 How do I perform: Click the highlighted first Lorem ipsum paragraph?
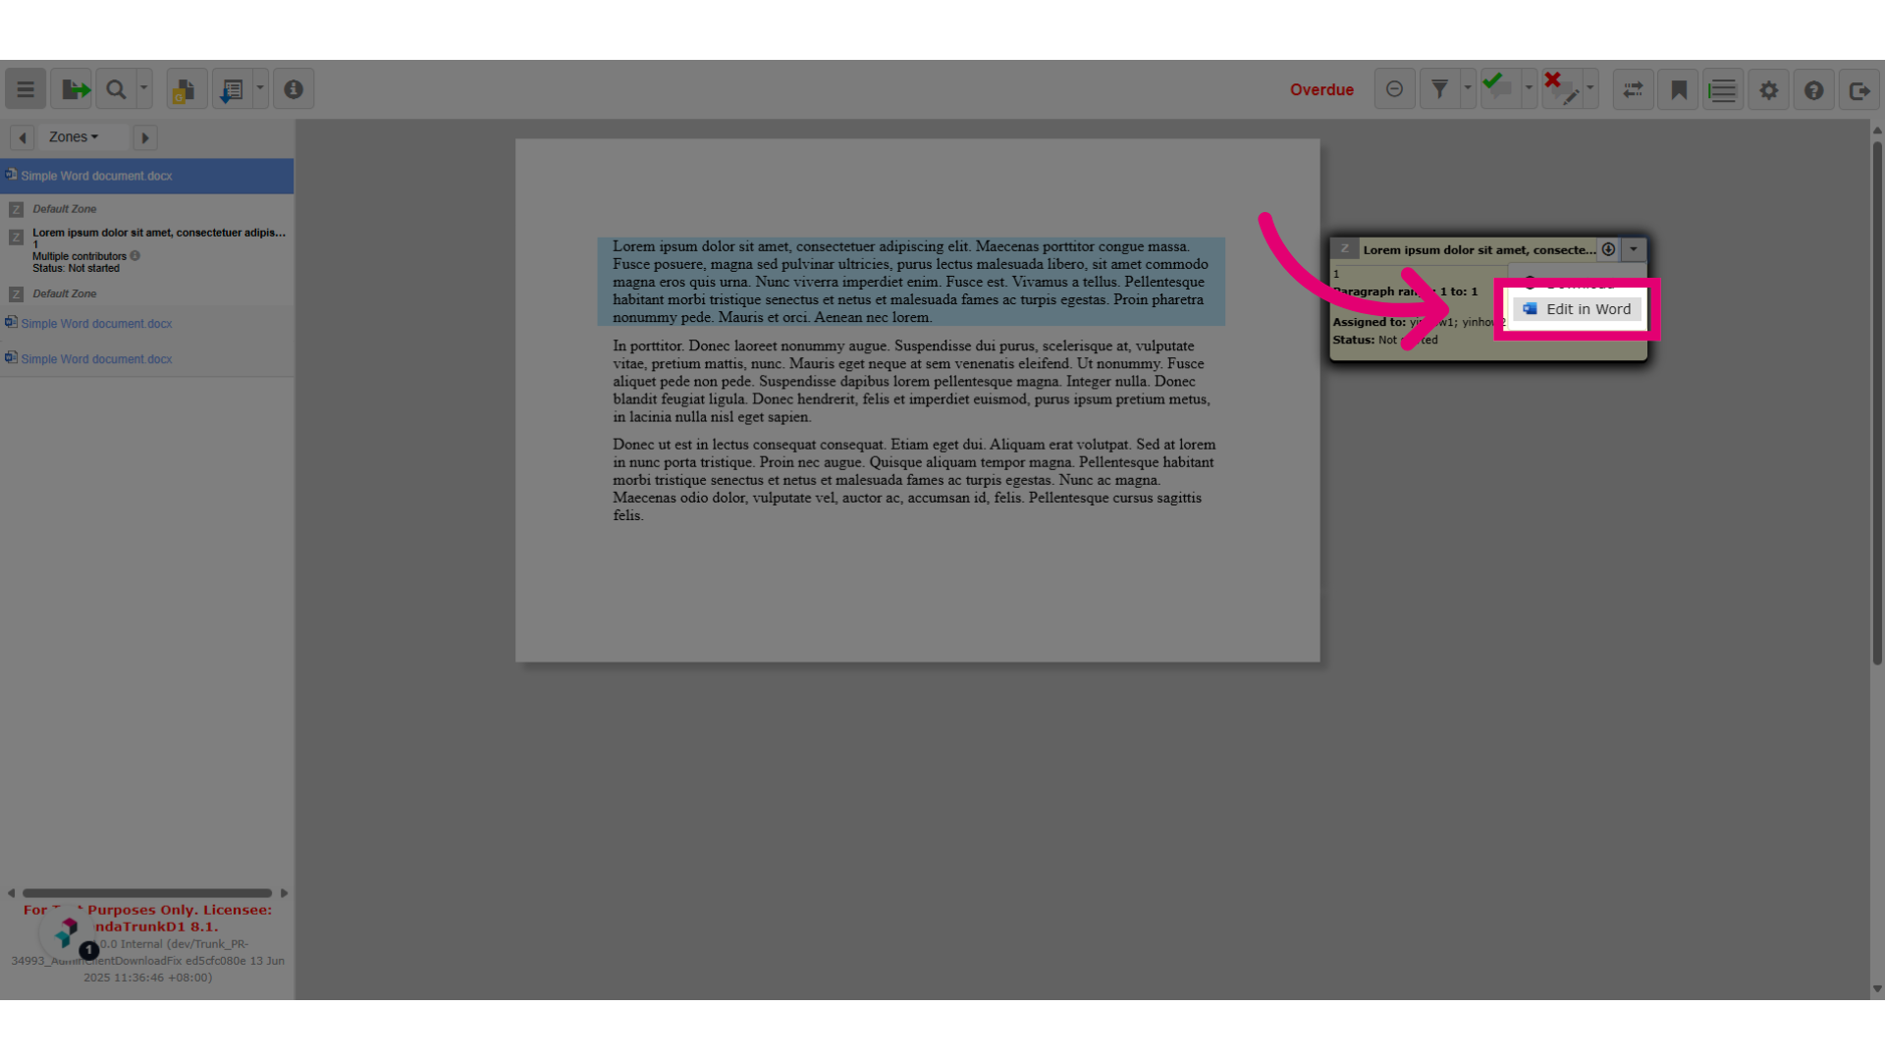[911, 282]
